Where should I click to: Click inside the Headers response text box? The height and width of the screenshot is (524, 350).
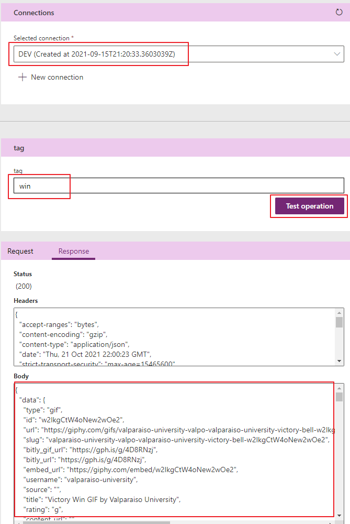pyautogui.click(x=173, y=336)
